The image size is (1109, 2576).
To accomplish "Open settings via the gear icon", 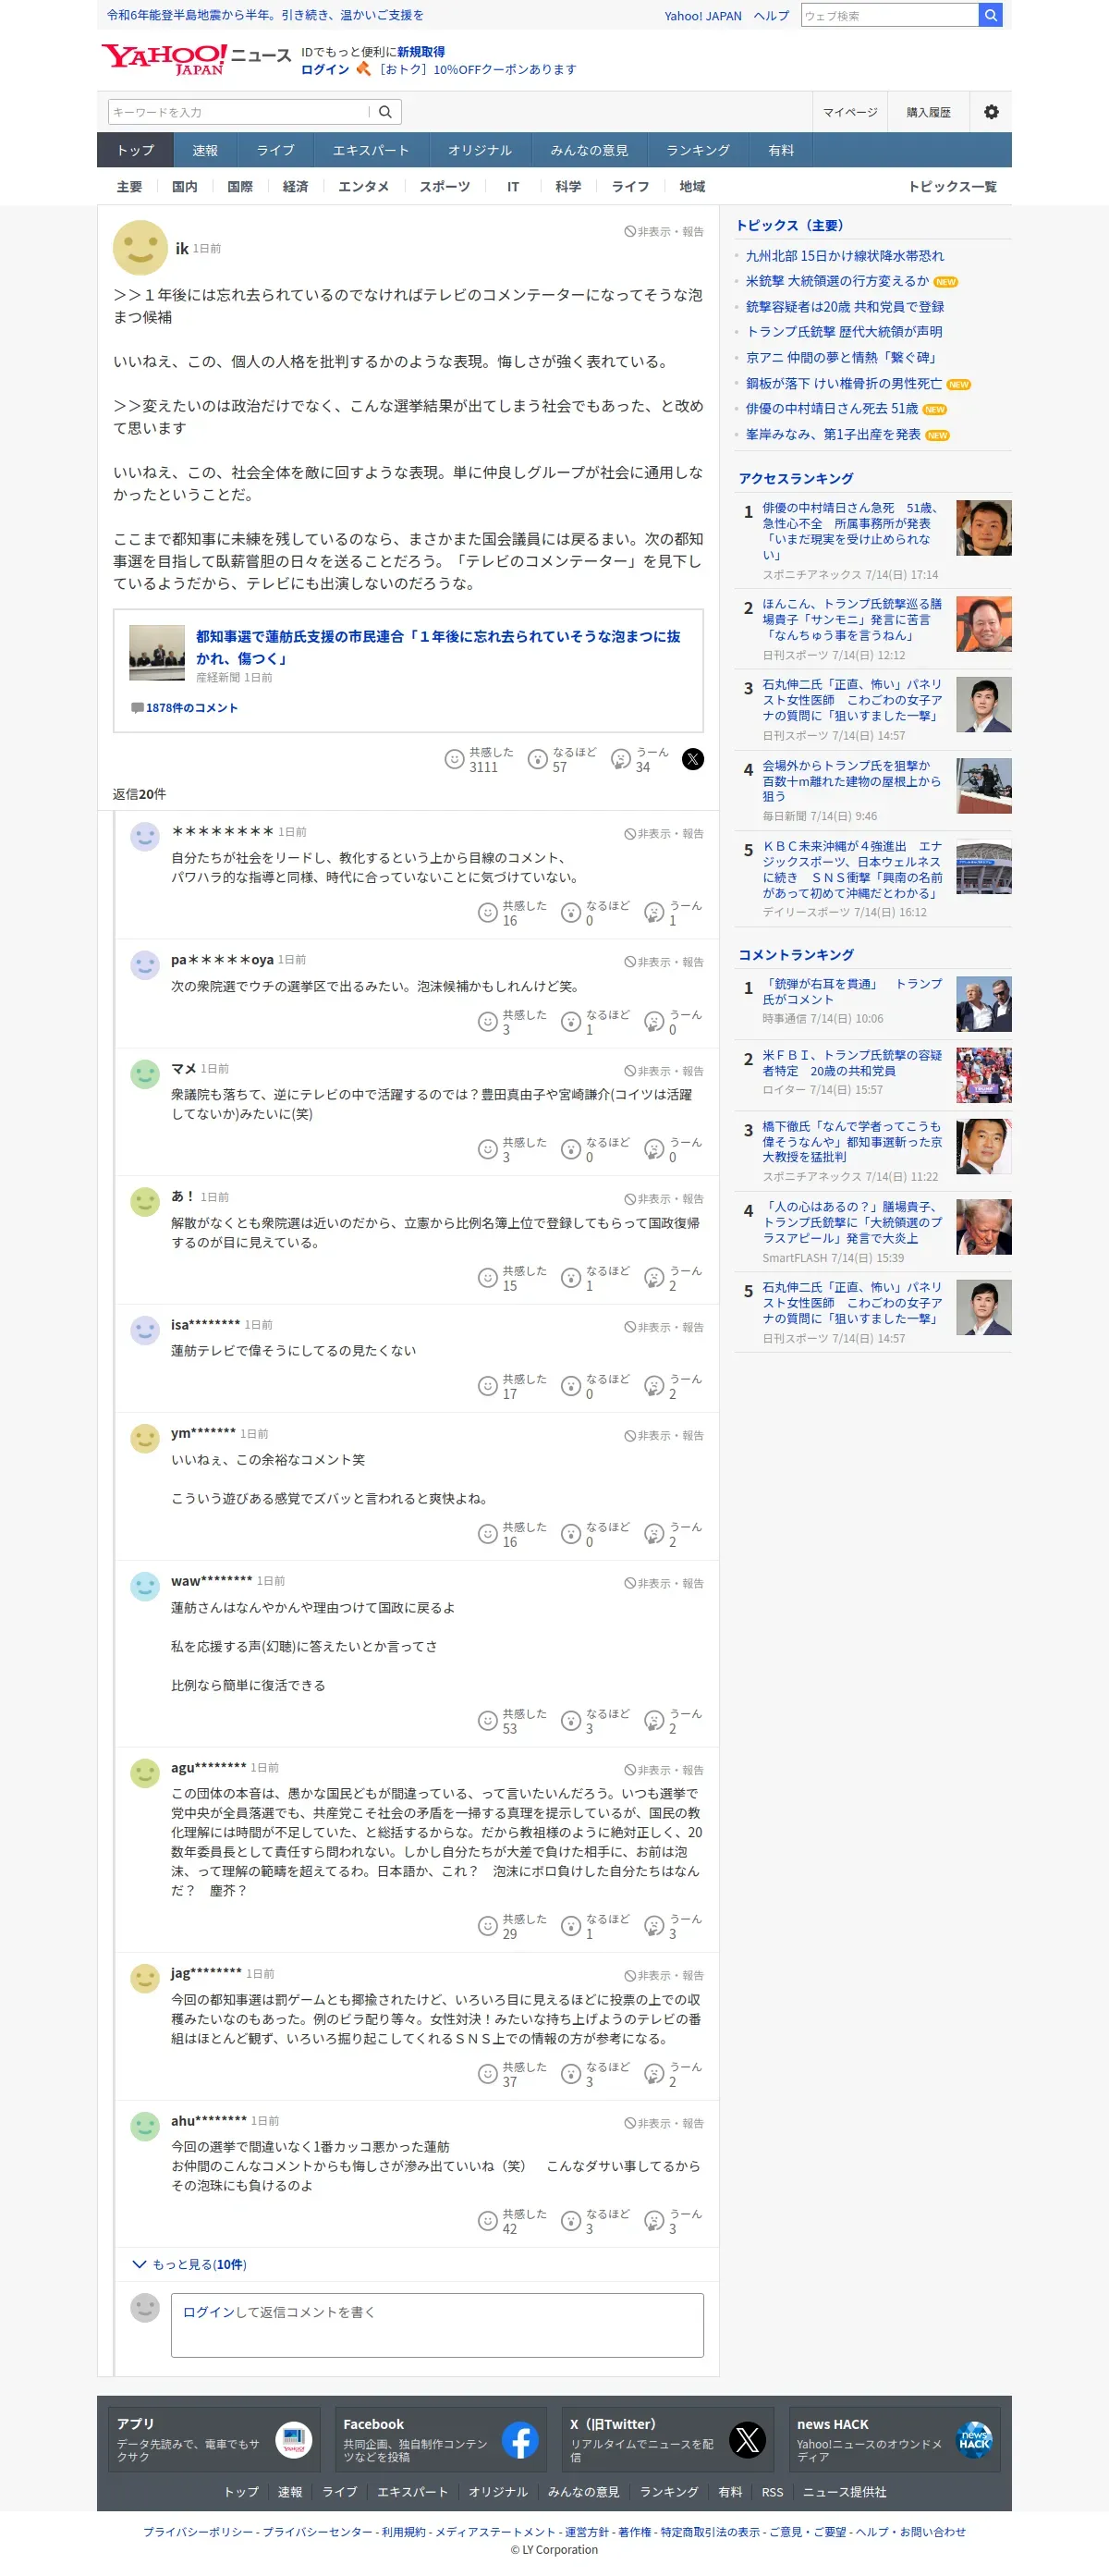I will click(990, 112).
